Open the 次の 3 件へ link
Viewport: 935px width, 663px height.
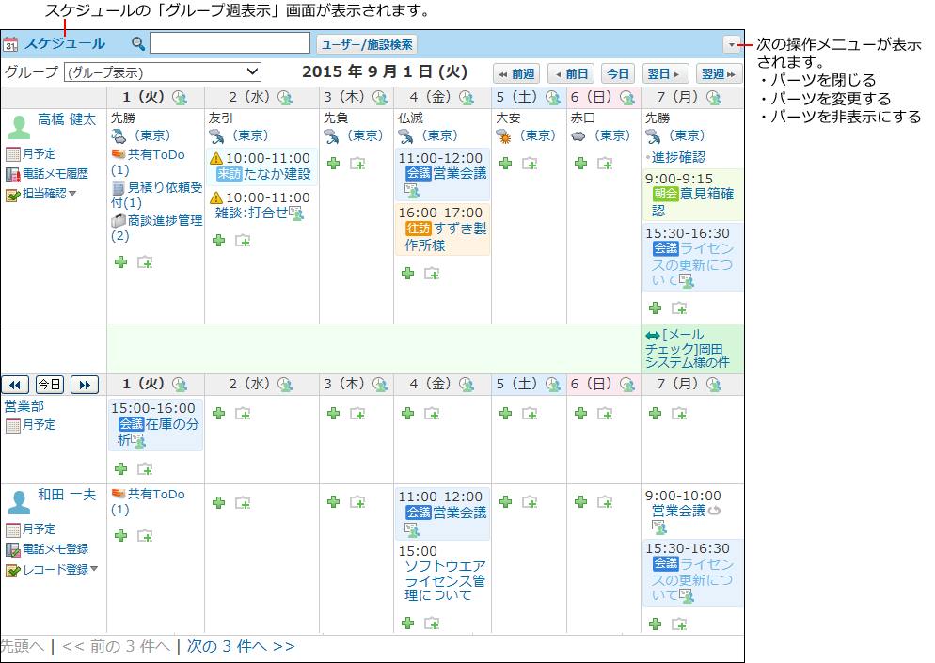pos(241,646)
